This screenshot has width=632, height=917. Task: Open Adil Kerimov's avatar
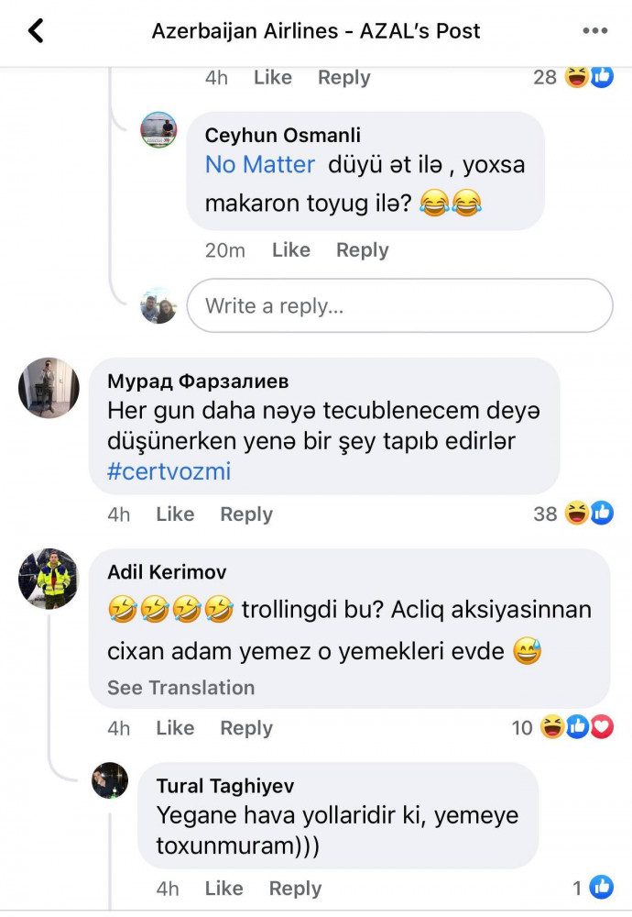tap(49, 579)
